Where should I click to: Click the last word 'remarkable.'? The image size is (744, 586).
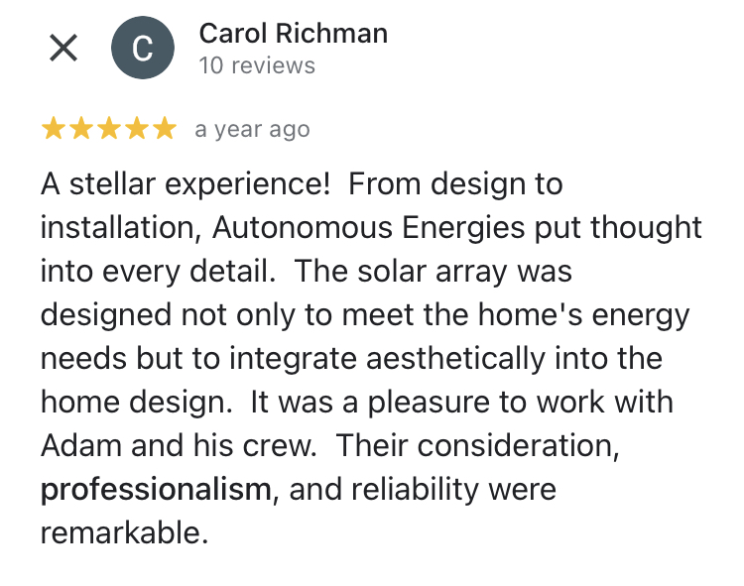tap(124, 532)
